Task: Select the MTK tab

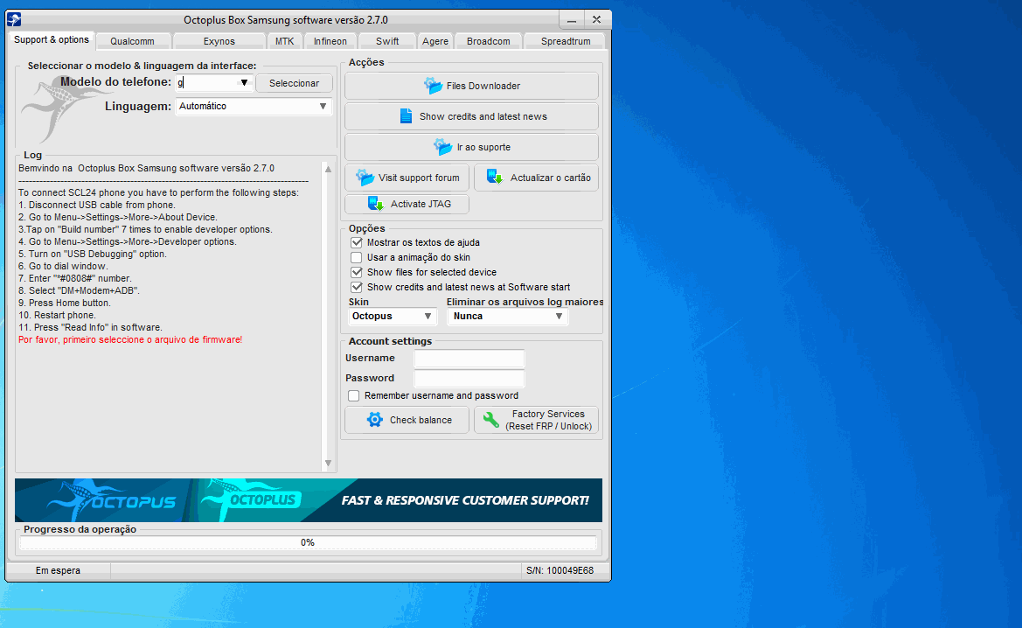Action: pos(285,41)
